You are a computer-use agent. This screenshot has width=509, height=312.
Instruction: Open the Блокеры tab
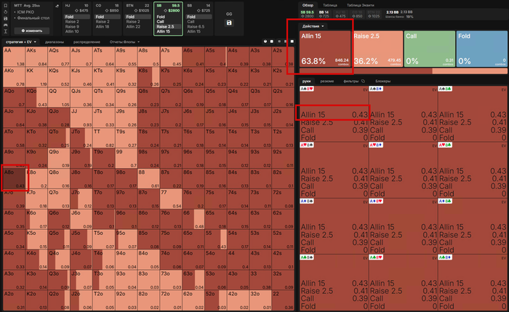[x=382, y=81]
